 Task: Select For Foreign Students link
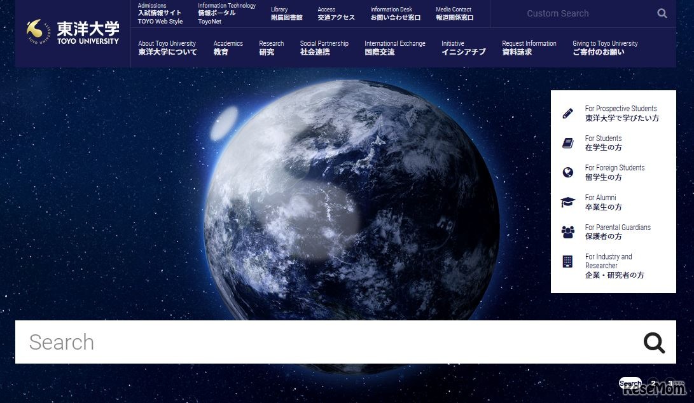point(614,172)
